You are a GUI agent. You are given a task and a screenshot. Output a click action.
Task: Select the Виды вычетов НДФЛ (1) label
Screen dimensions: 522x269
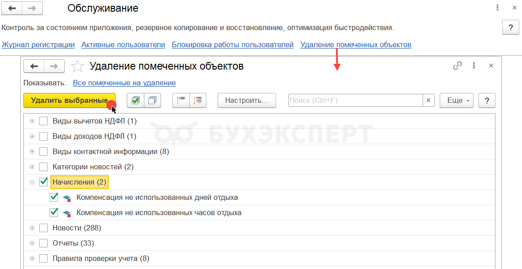[95, 121]
